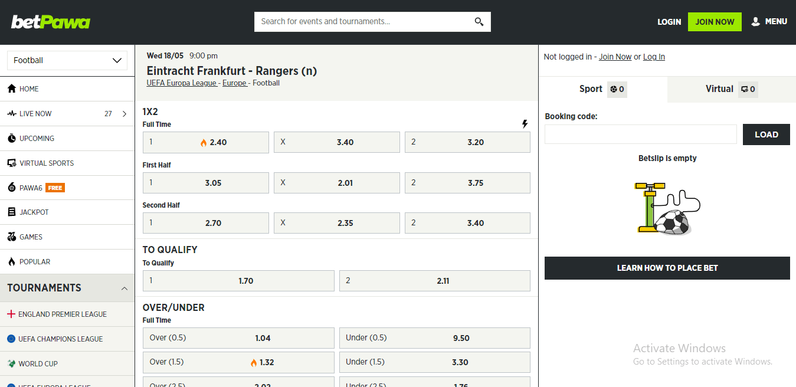Open UEFA Europa League breadcrumb link

coord(182,83)
